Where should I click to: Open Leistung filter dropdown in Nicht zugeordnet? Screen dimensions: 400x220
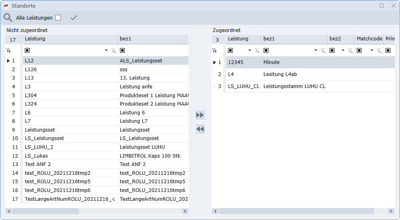pos(106,51)
